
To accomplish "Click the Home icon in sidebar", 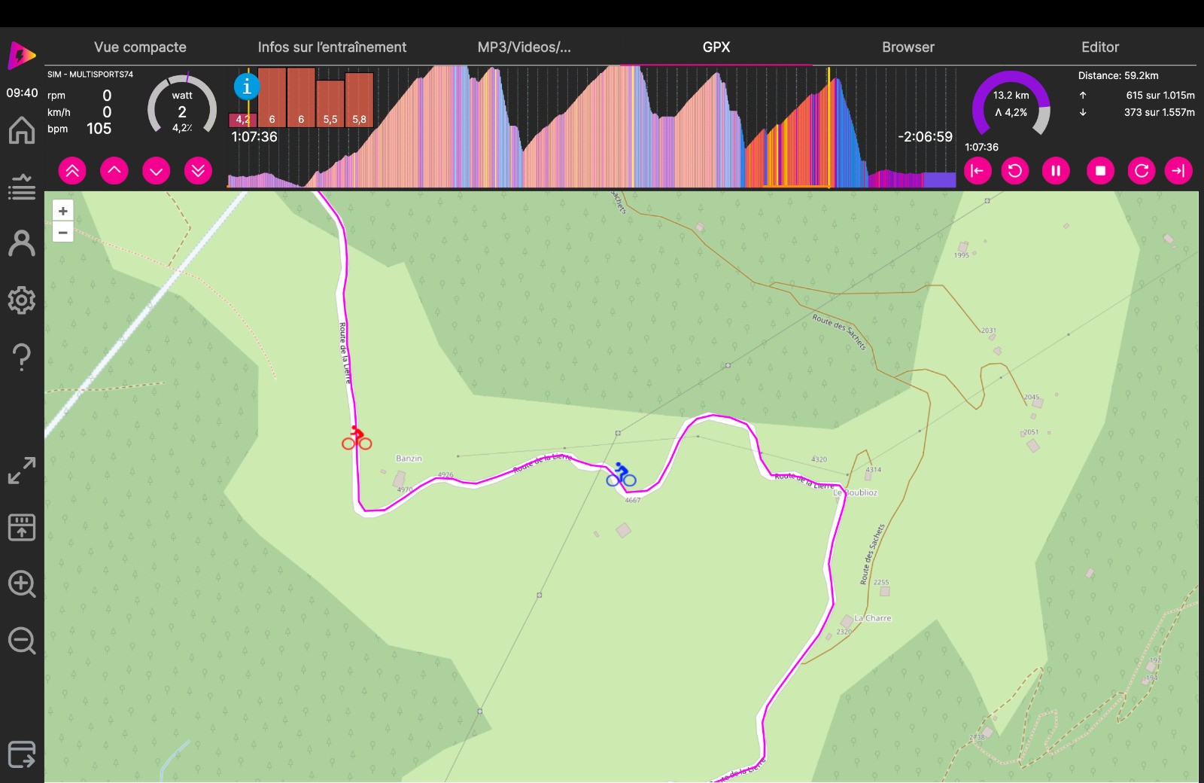I will (22, 130).
